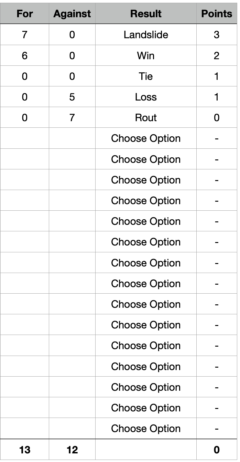This screenshot has height=462, width=240.
Task: Click the Against cell containing 5
Action: point(72,97)
